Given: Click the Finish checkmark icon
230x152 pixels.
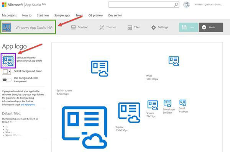Looking at the screenshot, I should (x=204, y=27).
